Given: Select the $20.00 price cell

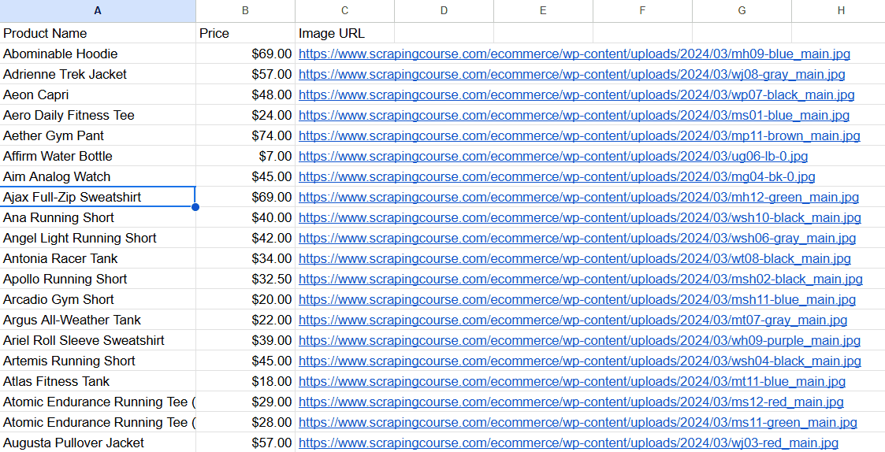Looking at the screenshot, I should [x=246, y=300].
